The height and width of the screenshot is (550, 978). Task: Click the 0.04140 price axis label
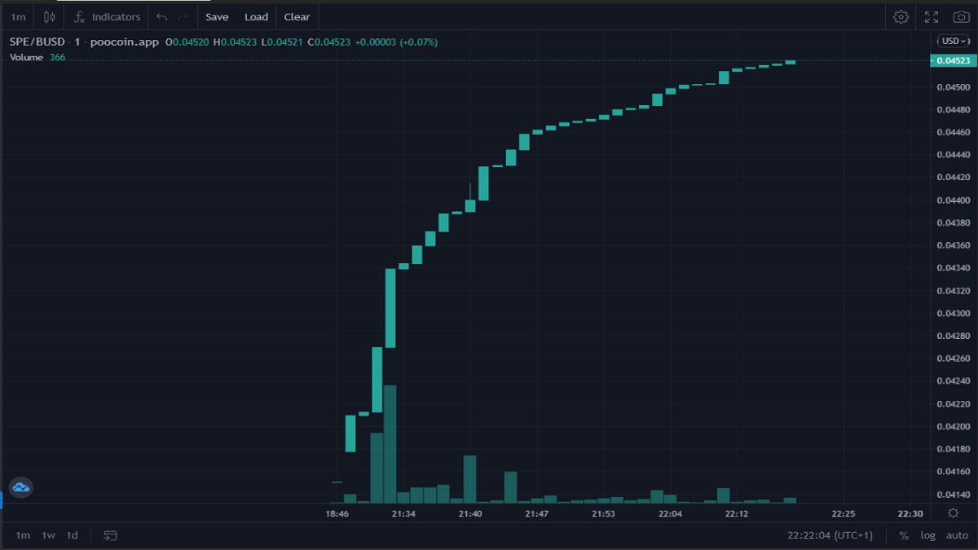[x=953, y=494]
